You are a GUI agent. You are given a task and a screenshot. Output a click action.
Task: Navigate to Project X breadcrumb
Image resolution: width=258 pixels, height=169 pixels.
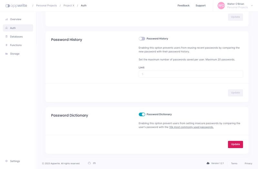tap(69, 5)
